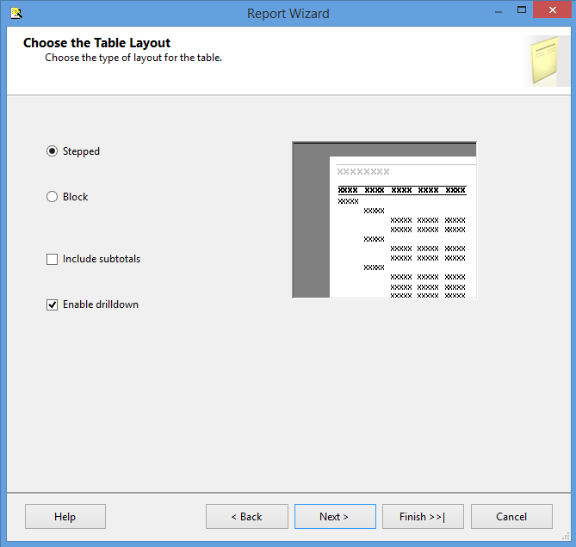Uncheck the Enable drilldown checkbox
576x547 pixels.
(x=52, y=304)
